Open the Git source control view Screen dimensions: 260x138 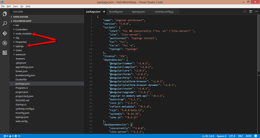[5, 33]
